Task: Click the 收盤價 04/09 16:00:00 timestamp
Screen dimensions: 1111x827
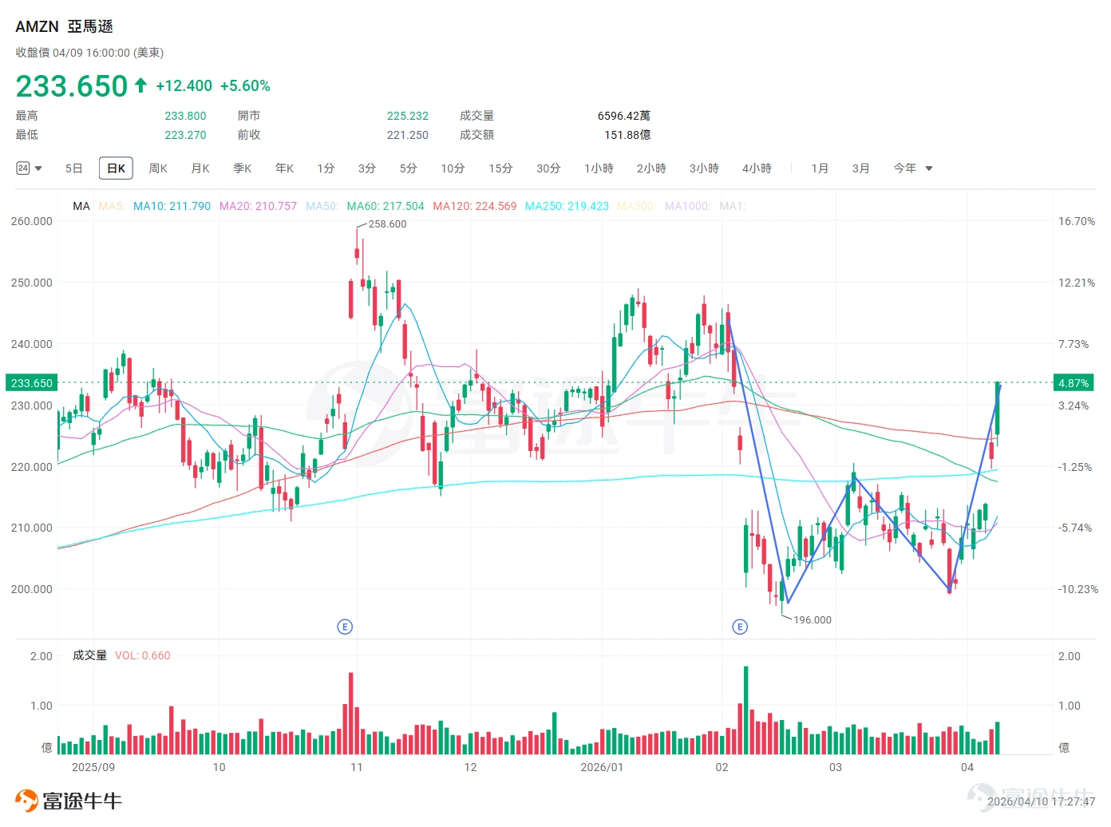Action: [x=89, y=53]
